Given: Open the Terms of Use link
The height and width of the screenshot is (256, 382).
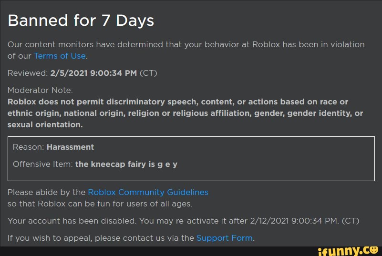Looking at the screenshot, I should point(60,56).
